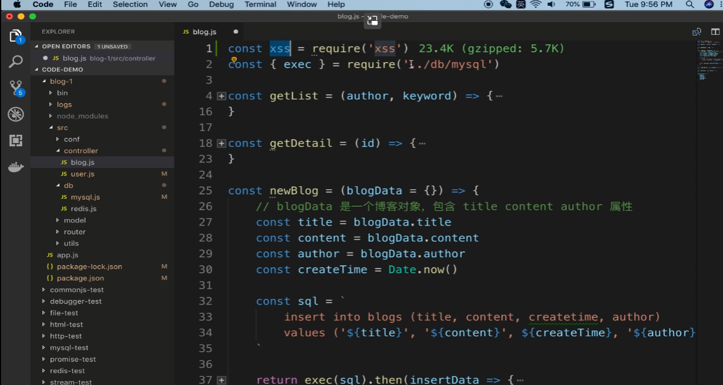The image size is (723, 385).
Task: Open the Go menu
Action: (193, 4)
